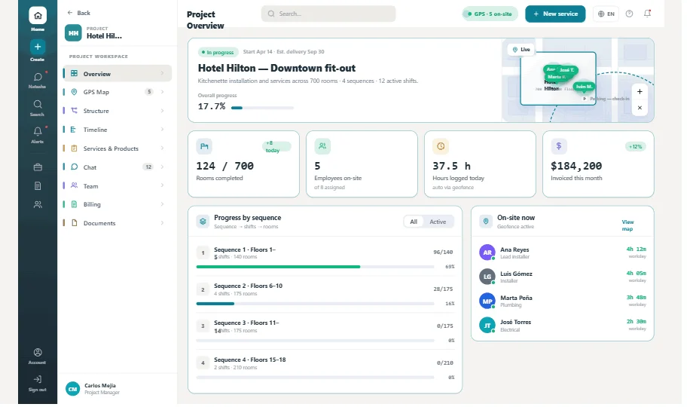This screenshot has width=696, height=407.
Task: Click Ana Reyes avatar AR
Action: click(x=487, y=252)
